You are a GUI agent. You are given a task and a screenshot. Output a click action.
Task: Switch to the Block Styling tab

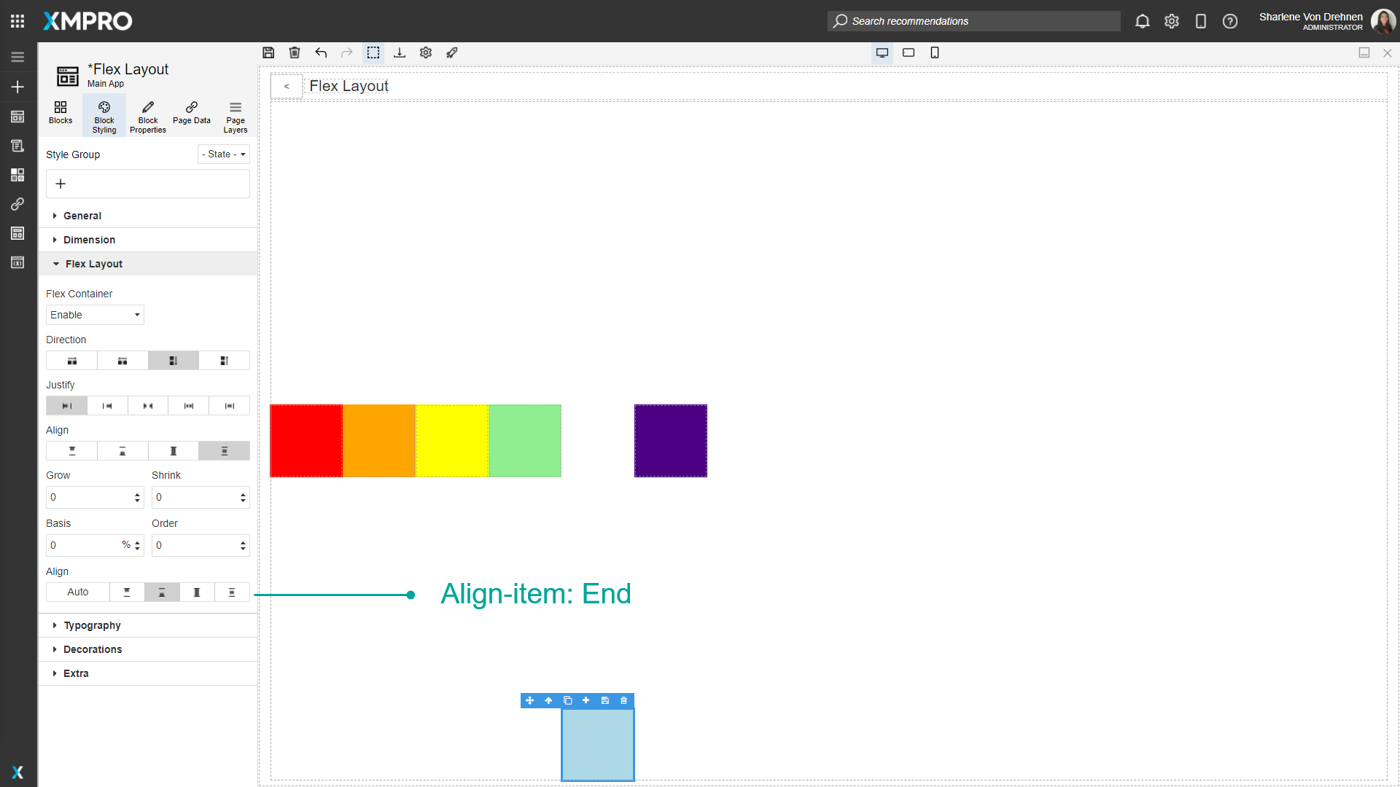pyautogui.click(x=104, y=115)
